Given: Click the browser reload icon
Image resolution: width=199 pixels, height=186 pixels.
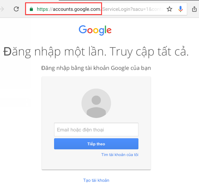Looking at the screenshot, I should [16, 9].
